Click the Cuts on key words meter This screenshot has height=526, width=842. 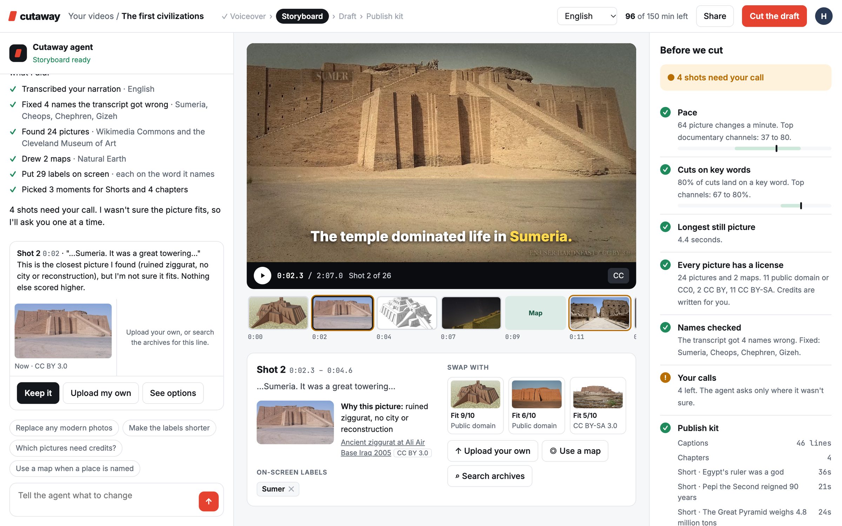click(754, 206)
